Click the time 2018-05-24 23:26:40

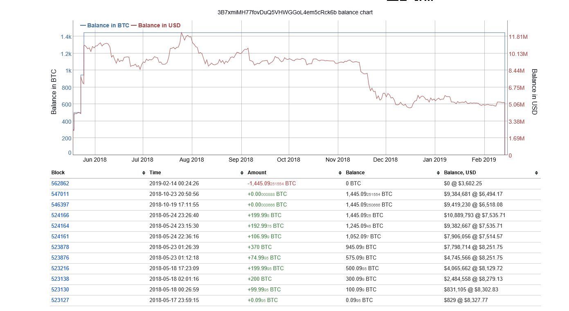coord(174,215)
